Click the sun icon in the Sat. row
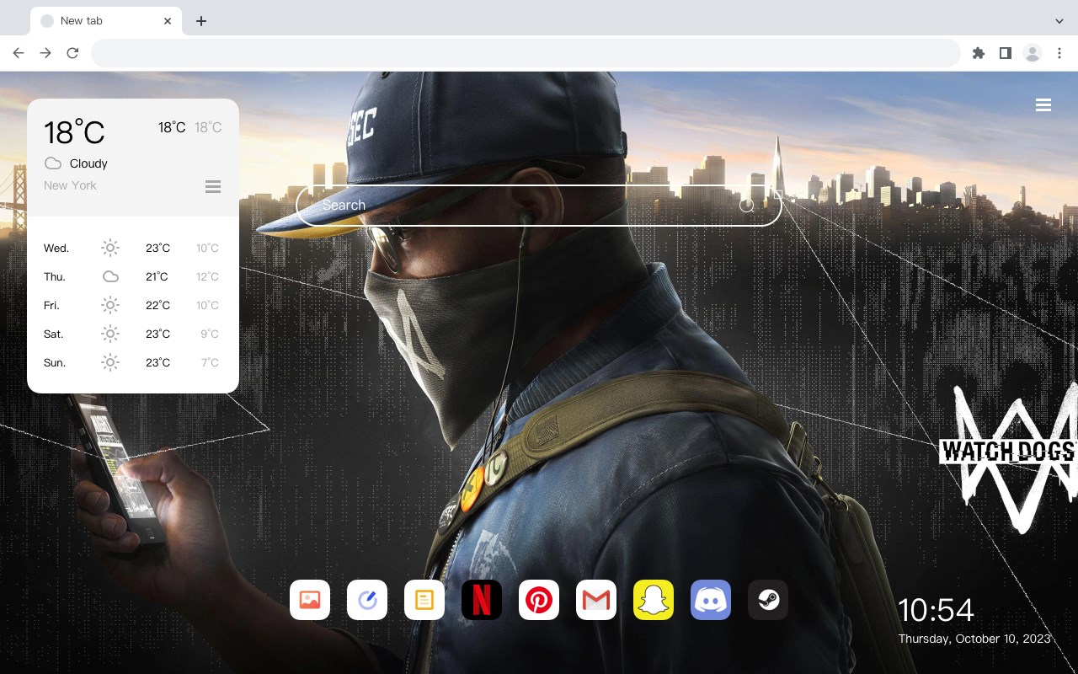 coord(110,334)
